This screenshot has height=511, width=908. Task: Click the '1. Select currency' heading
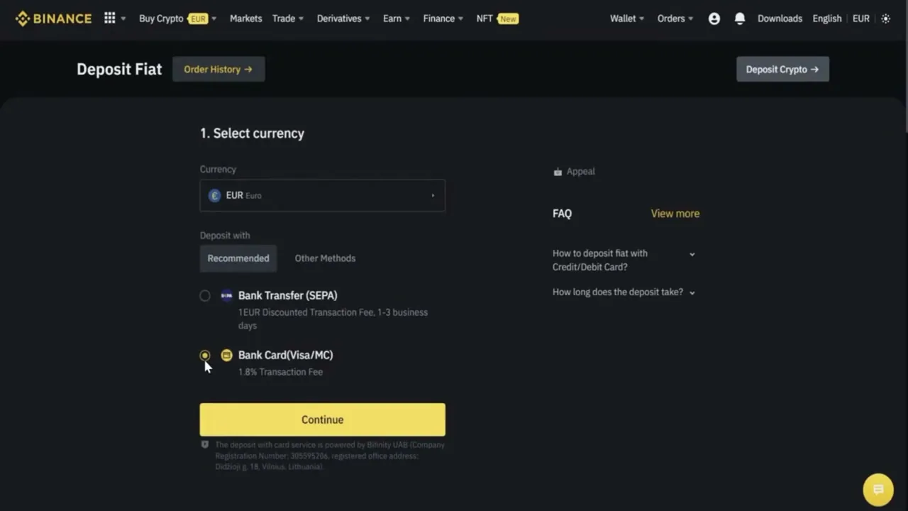coord(252,133)
